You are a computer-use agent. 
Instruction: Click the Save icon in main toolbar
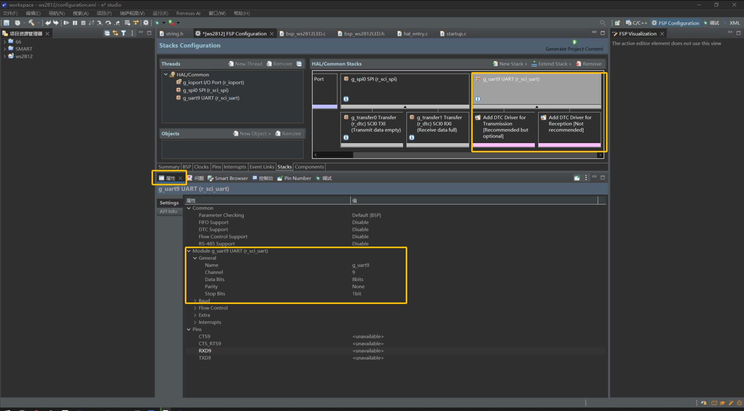(7, 23)
